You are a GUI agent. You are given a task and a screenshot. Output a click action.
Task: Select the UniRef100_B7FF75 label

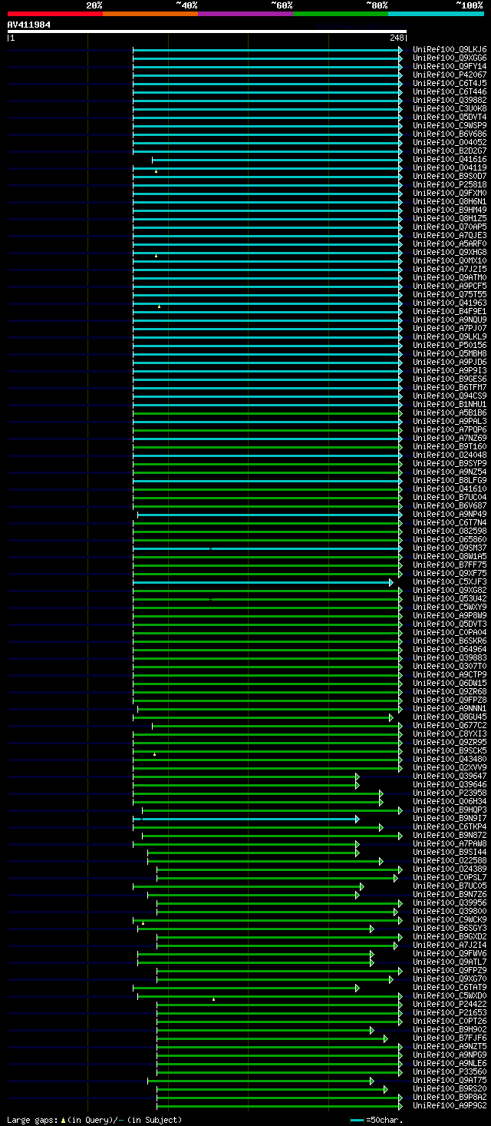pyautogui.click(x=450, y=565)
